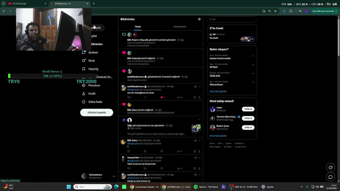View analytics of BBL Eslos's "?" post
The width and height of the screenshot is (340, 191).
(x=180, y=151)
